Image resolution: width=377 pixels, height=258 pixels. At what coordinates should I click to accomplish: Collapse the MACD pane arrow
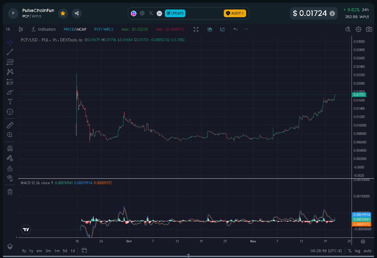16,237
